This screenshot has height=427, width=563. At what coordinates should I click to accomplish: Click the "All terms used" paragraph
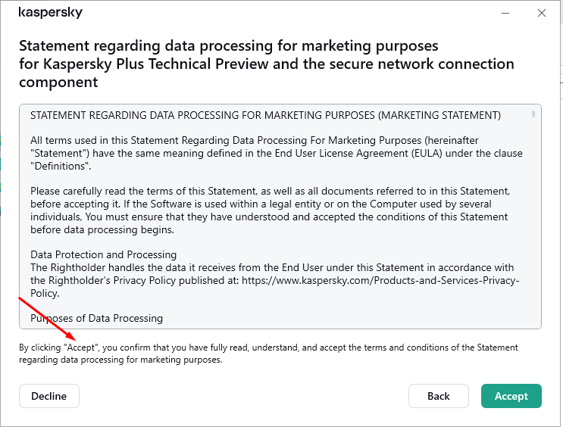point(277,153)
